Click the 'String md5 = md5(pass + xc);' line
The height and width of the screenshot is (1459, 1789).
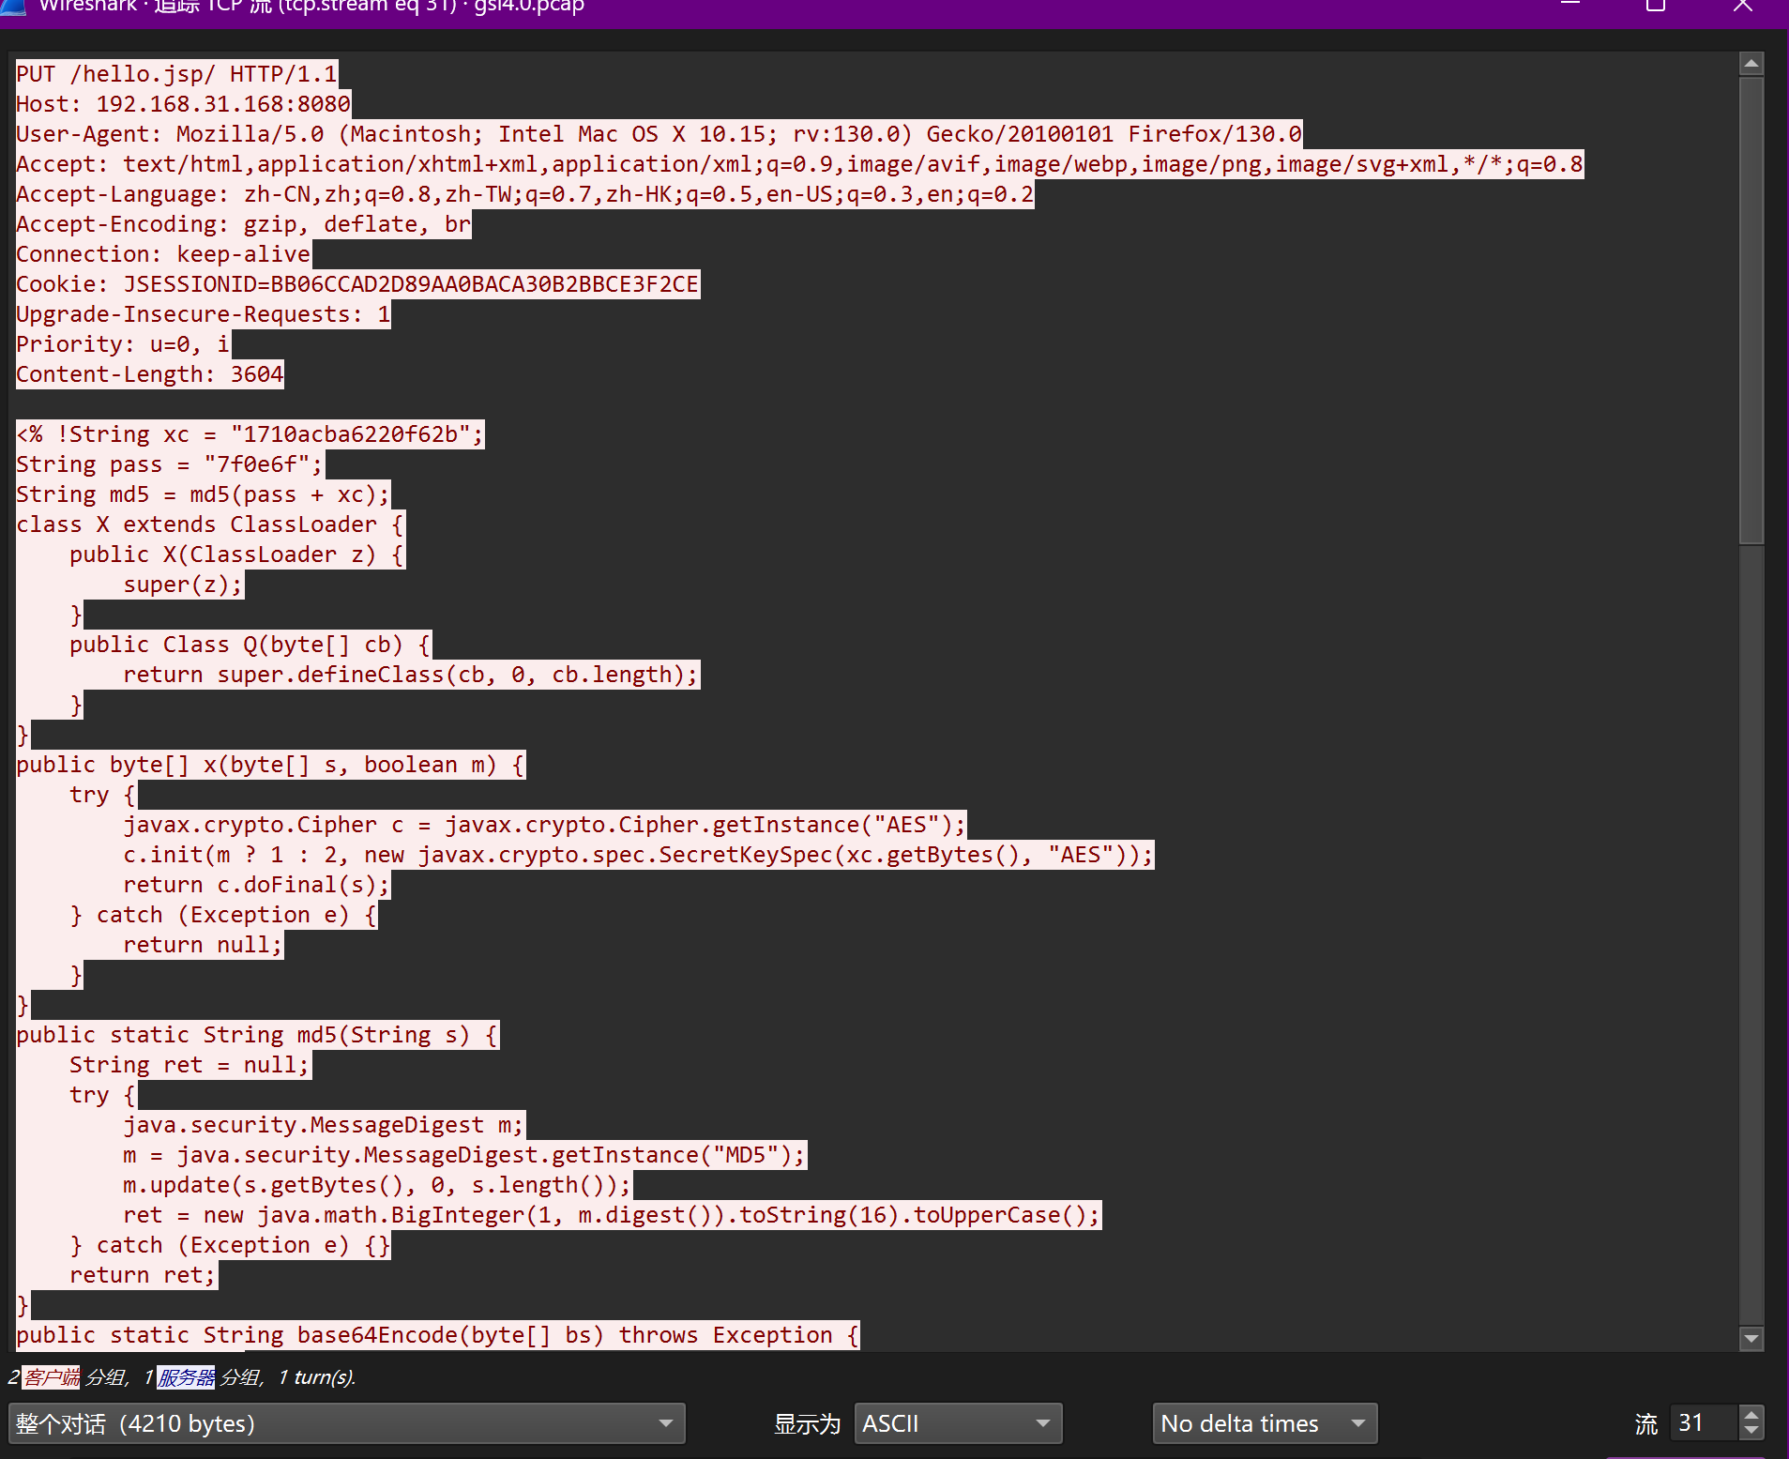tap(203, 494)
